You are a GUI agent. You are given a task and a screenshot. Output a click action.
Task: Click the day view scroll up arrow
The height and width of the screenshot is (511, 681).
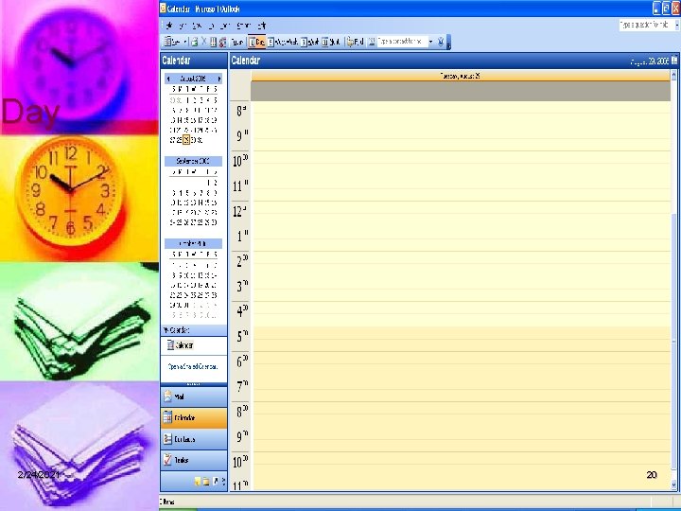674,76
